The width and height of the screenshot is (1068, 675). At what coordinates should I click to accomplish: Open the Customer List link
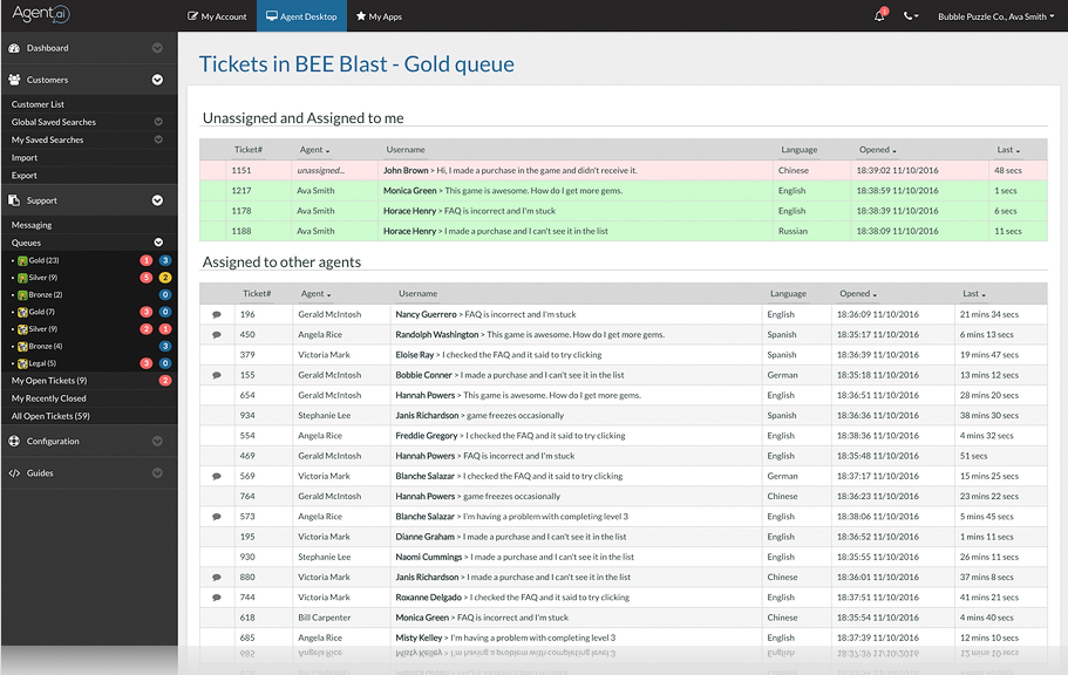(38, 104)
